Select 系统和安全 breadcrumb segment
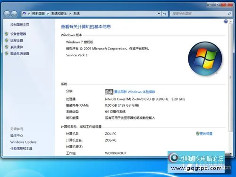 tap(59, 14)
